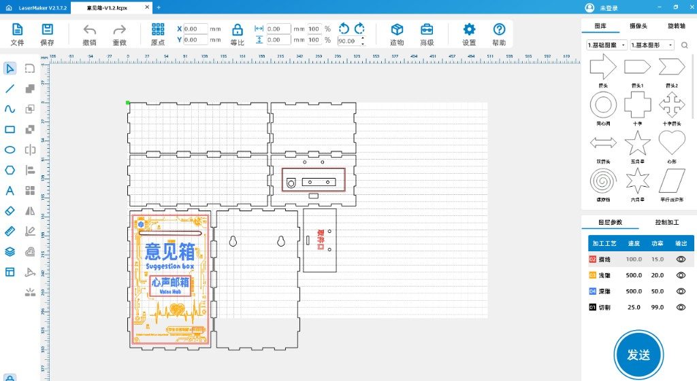This screenshot has width=697, height=381.
Task: Pick the ellipse drawing tool
Action: [10, 150]
